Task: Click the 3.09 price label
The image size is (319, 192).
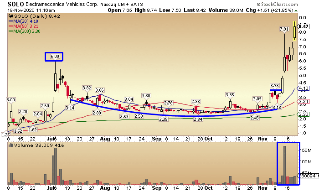Action: (257, 99)
